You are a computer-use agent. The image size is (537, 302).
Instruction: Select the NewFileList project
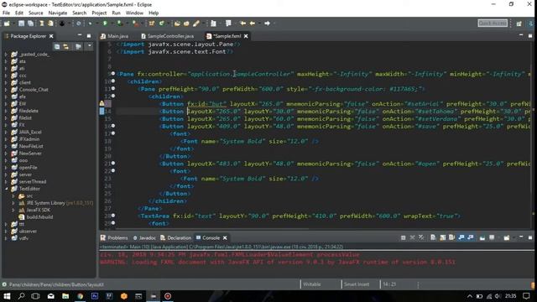click(x=27, y=146)
